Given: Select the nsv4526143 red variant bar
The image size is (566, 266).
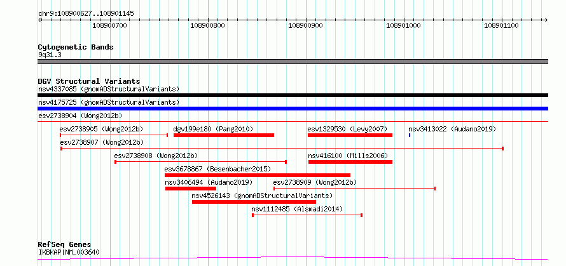Looking at the screenshot, I should (x=254, y=202).
